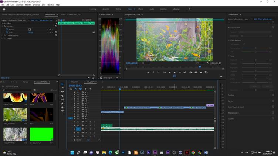Toggle Snap magnet in timeline

pos(75,89)
